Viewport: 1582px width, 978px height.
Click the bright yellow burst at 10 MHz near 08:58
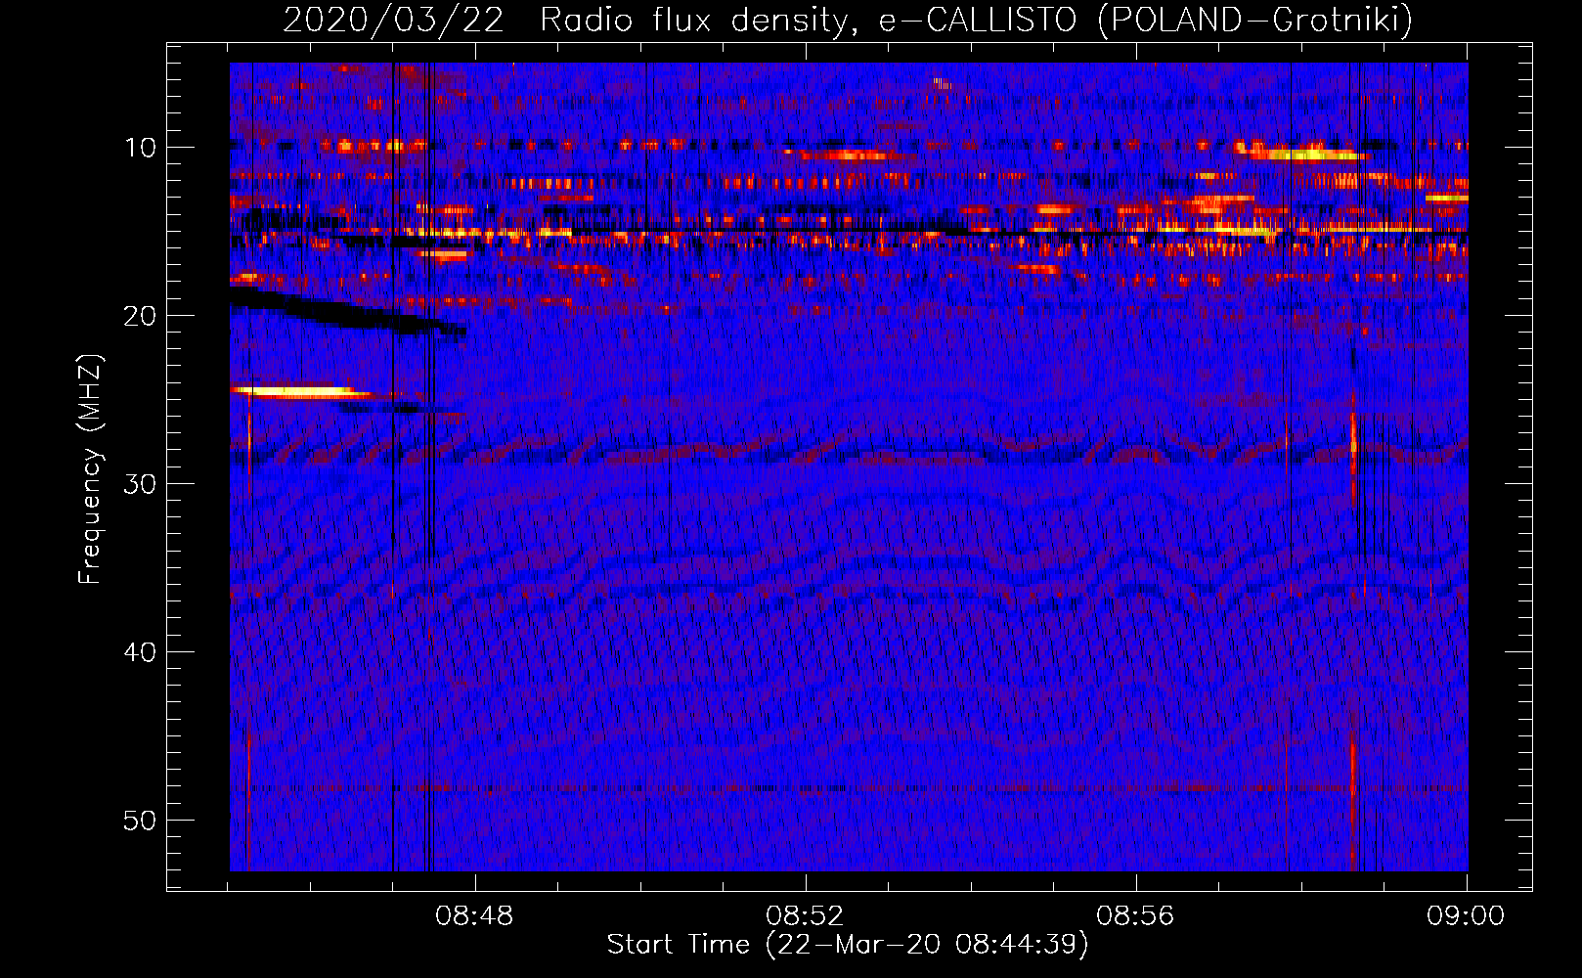[x=1305, y=154]
